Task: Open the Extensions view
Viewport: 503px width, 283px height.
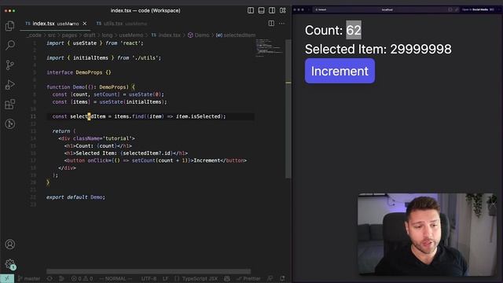Action: point(10,105)
